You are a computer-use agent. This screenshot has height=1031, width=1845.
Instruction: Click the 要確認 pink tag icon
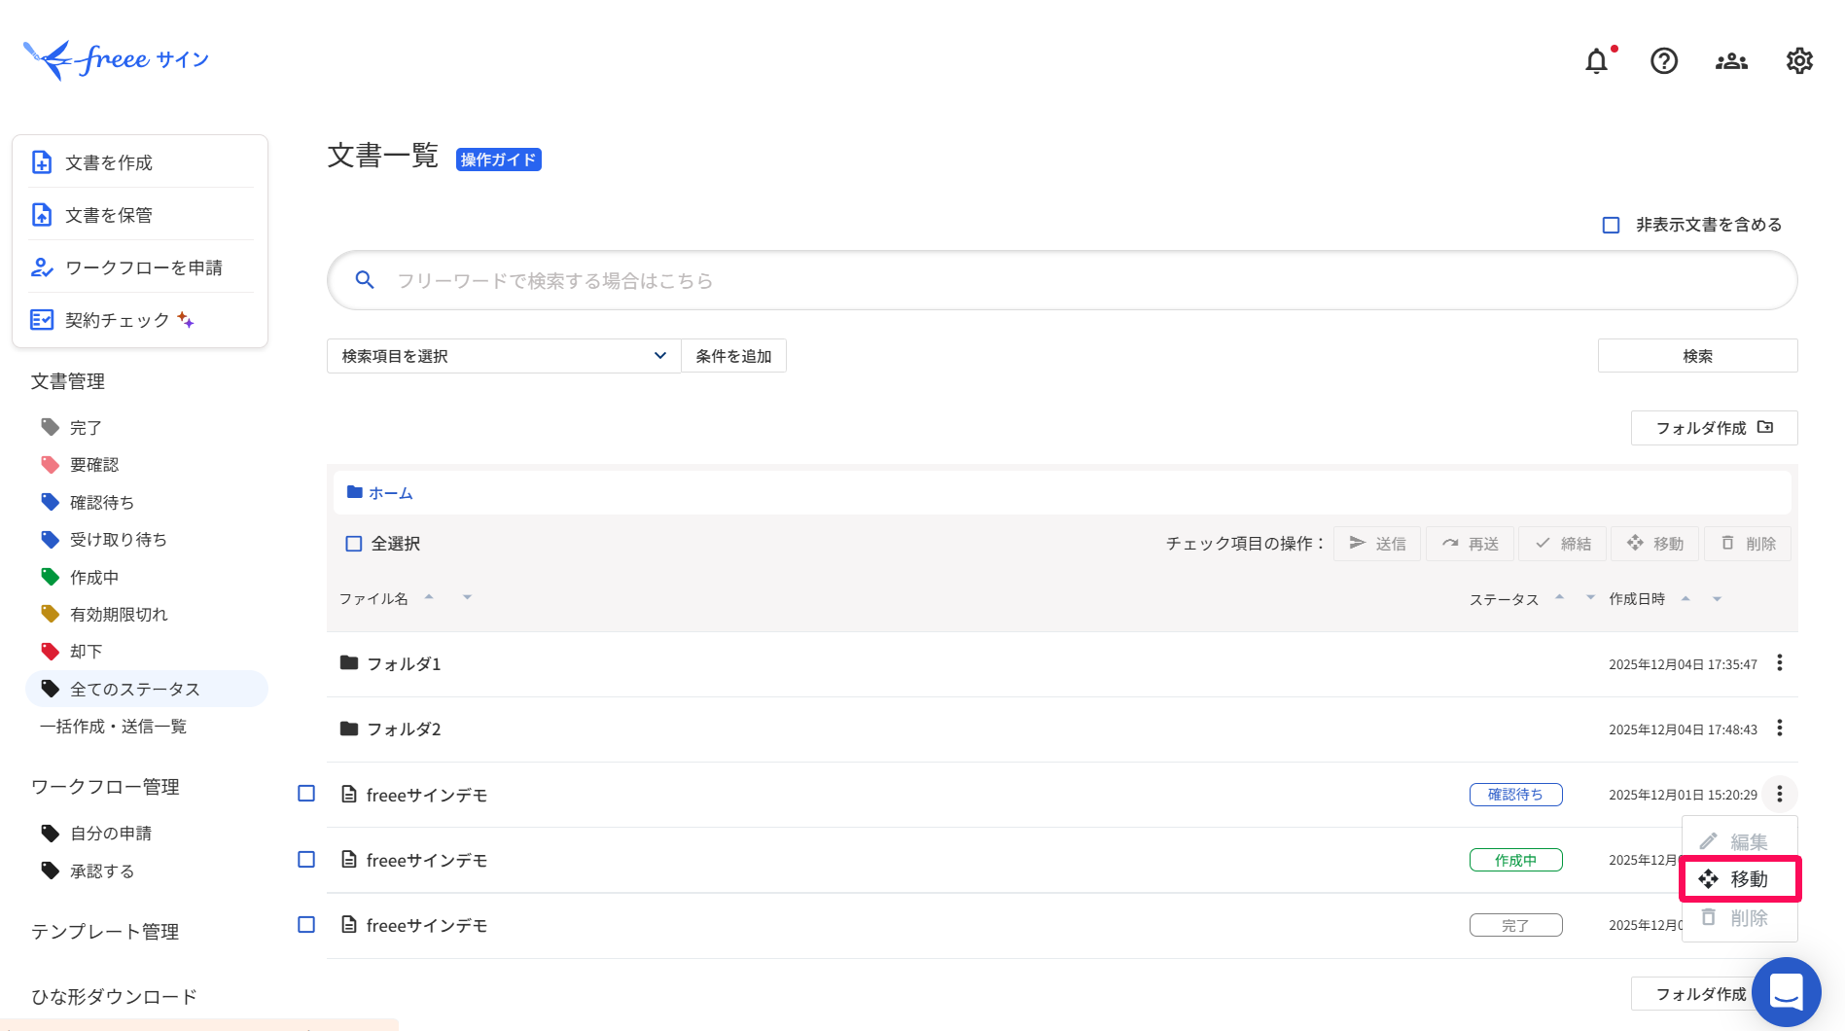[50, 464]
